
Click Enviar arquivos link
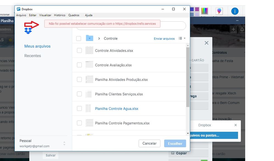[x=164, y=39]
